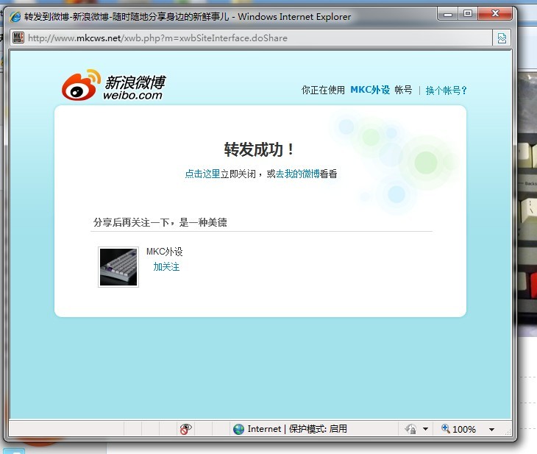The height and width of the screenshot is (454, 537).
Task: Click 去我的微博 link
Action: 298,174
